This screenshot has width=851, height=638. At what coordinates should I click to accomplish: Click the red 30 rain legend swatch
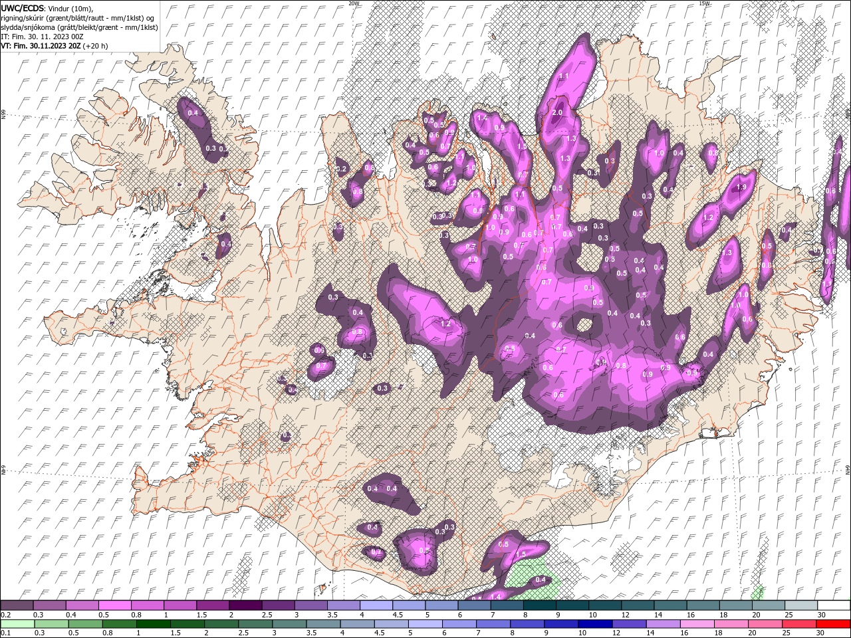click(834, 624)
